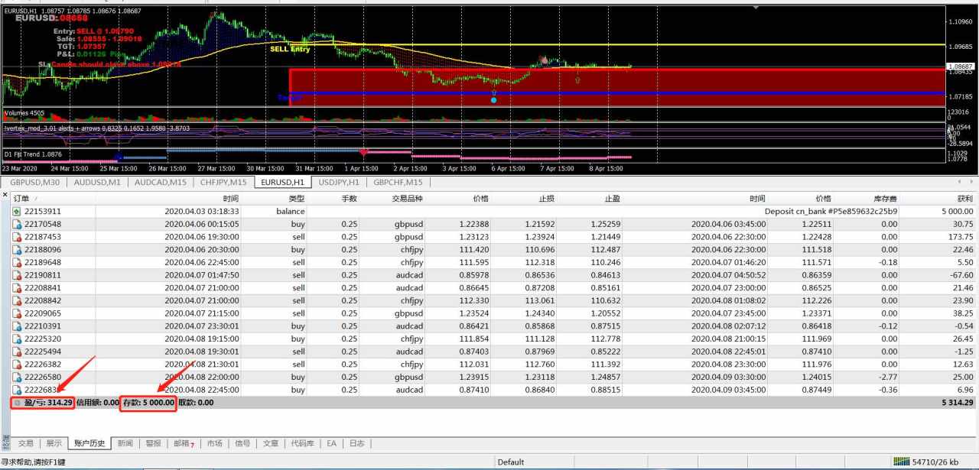Click the total profit 5 314.29
Image resolution: width=979 pixels, height=470 pixels.
[x=958, y=403]
